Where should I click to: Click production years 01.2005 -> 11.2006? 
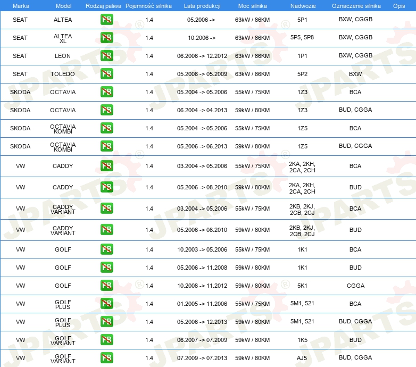coord(202,304)
